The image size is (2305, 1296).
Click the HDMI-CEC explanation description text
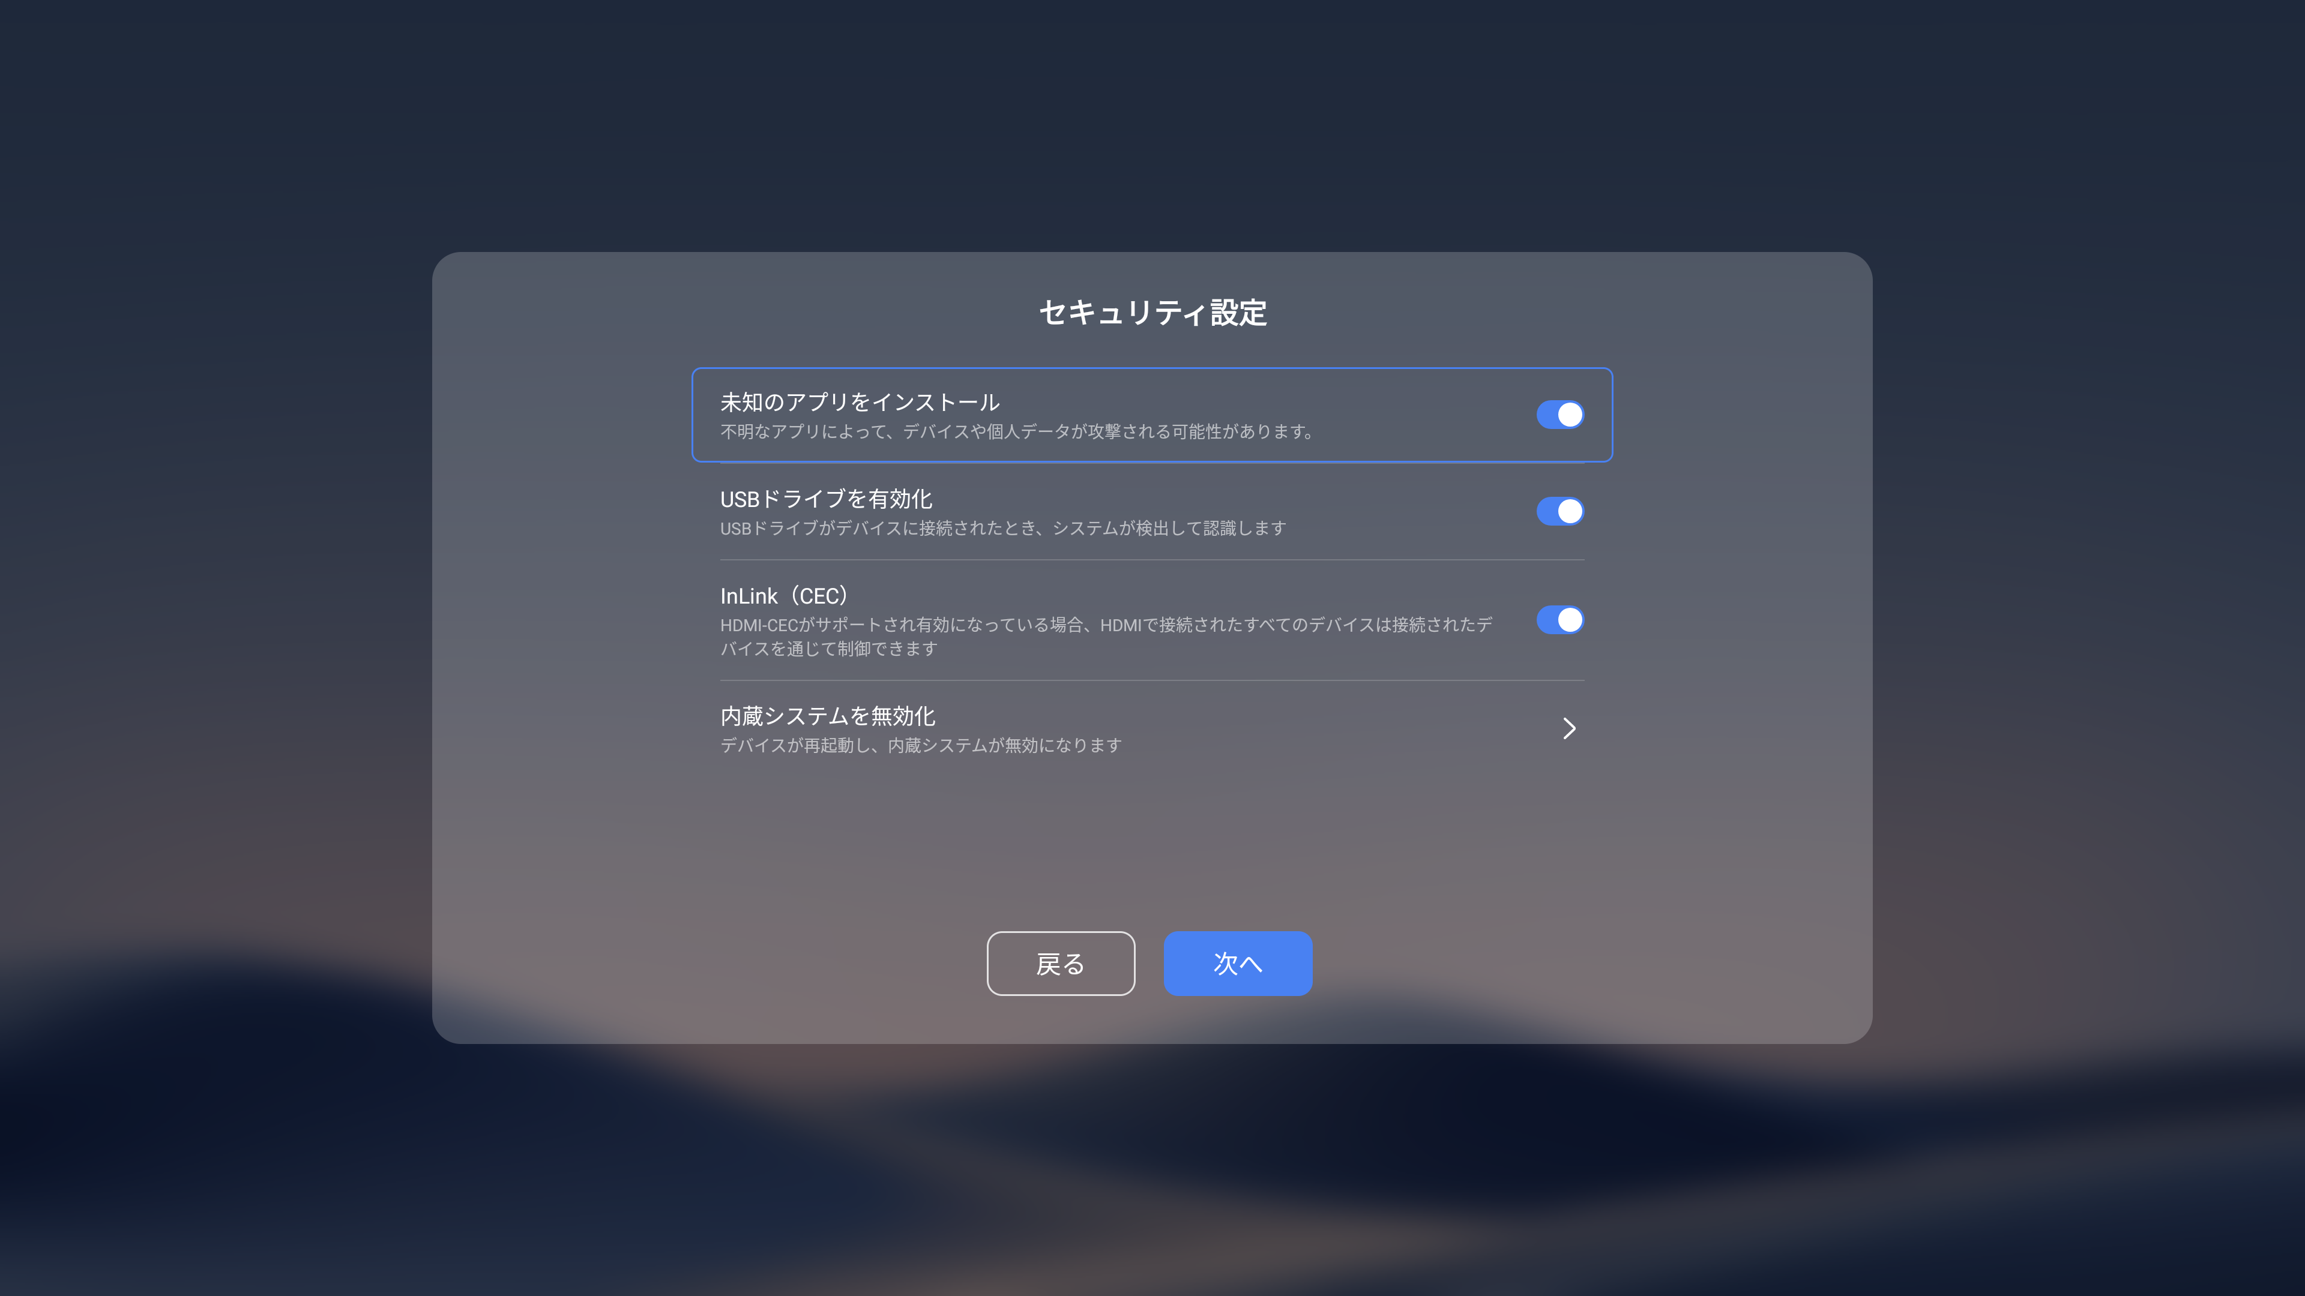tap(1107, 637)
